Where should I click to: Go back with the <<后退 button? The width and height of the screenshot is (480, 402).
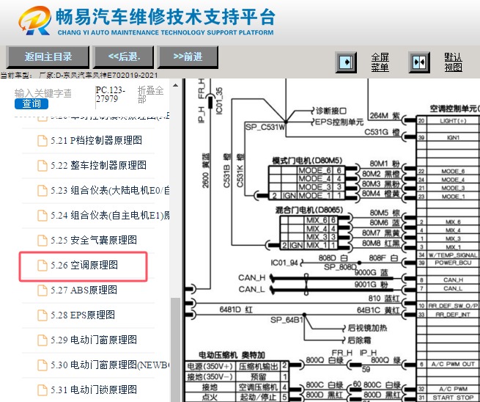(123, 56)
